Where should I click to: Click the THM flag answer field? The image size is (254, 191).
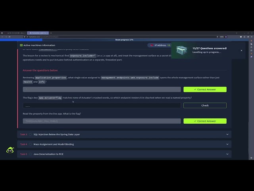click(102, 121)
